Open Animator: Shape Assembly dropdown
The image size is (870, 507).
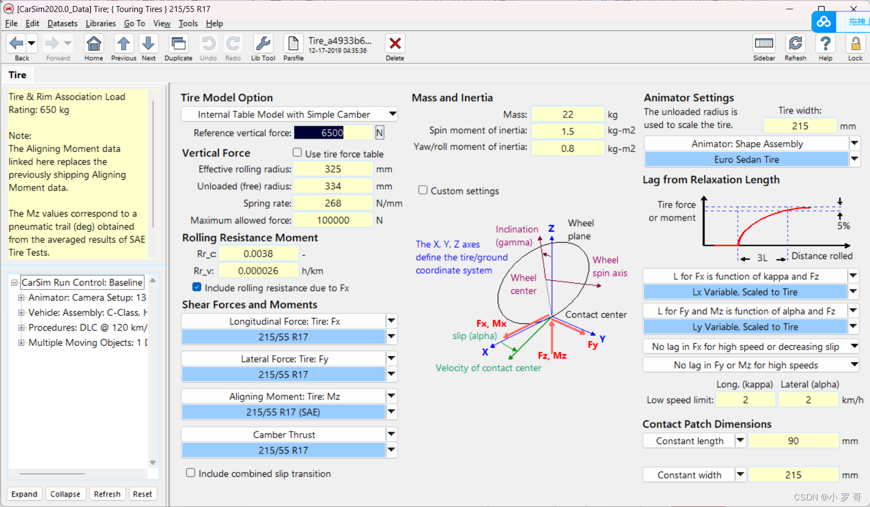point(854,143)
